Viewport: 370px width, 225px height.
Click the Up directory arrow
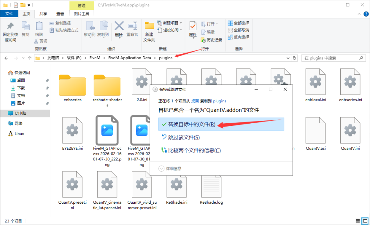(30, 58)
